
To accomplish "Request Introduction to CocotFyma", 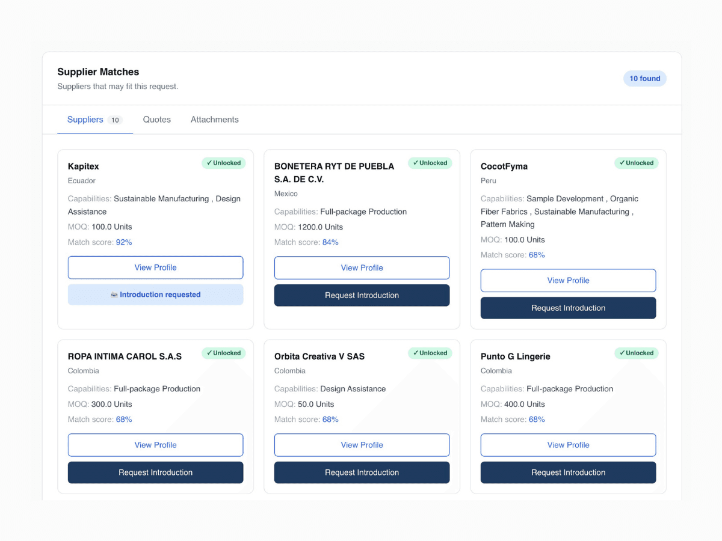I will pos(569,308).
